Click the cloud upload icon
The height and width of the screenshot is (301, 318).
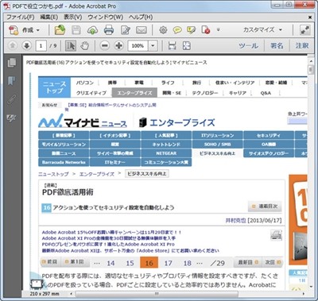[x=92, y=30]
